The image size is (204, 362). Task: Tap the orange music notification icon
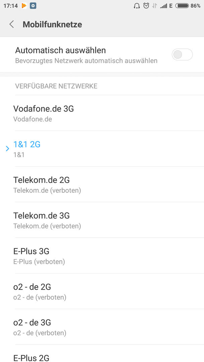24,6
